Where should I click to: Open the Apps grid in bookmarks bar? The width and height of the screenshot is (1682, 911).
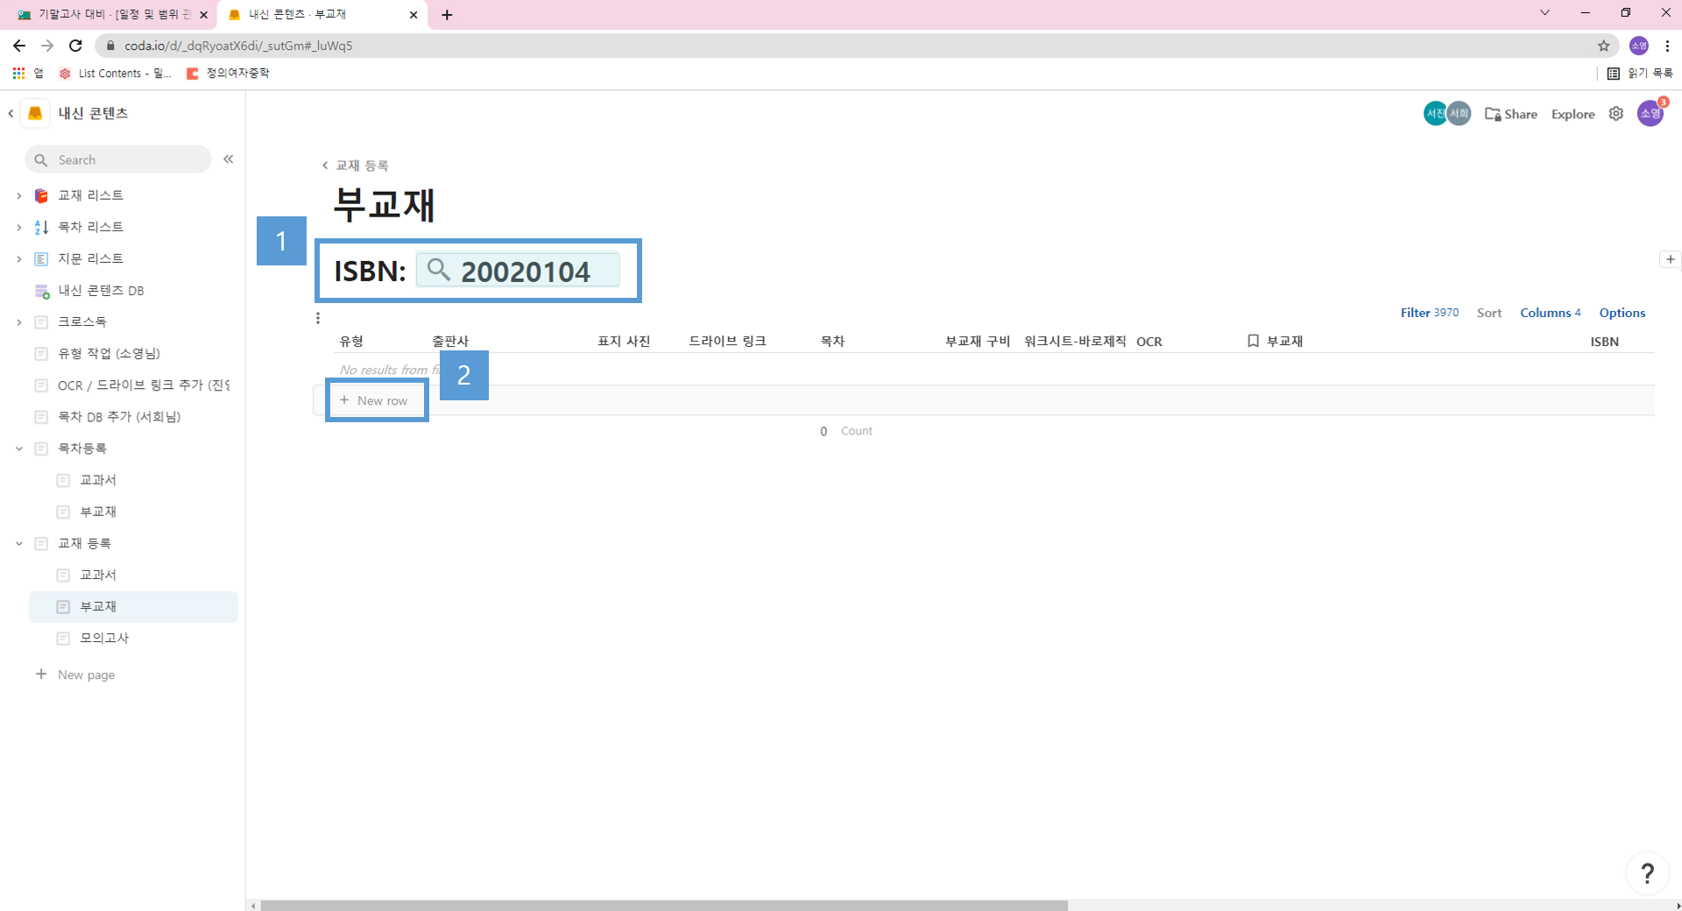[x=18, y=74]
